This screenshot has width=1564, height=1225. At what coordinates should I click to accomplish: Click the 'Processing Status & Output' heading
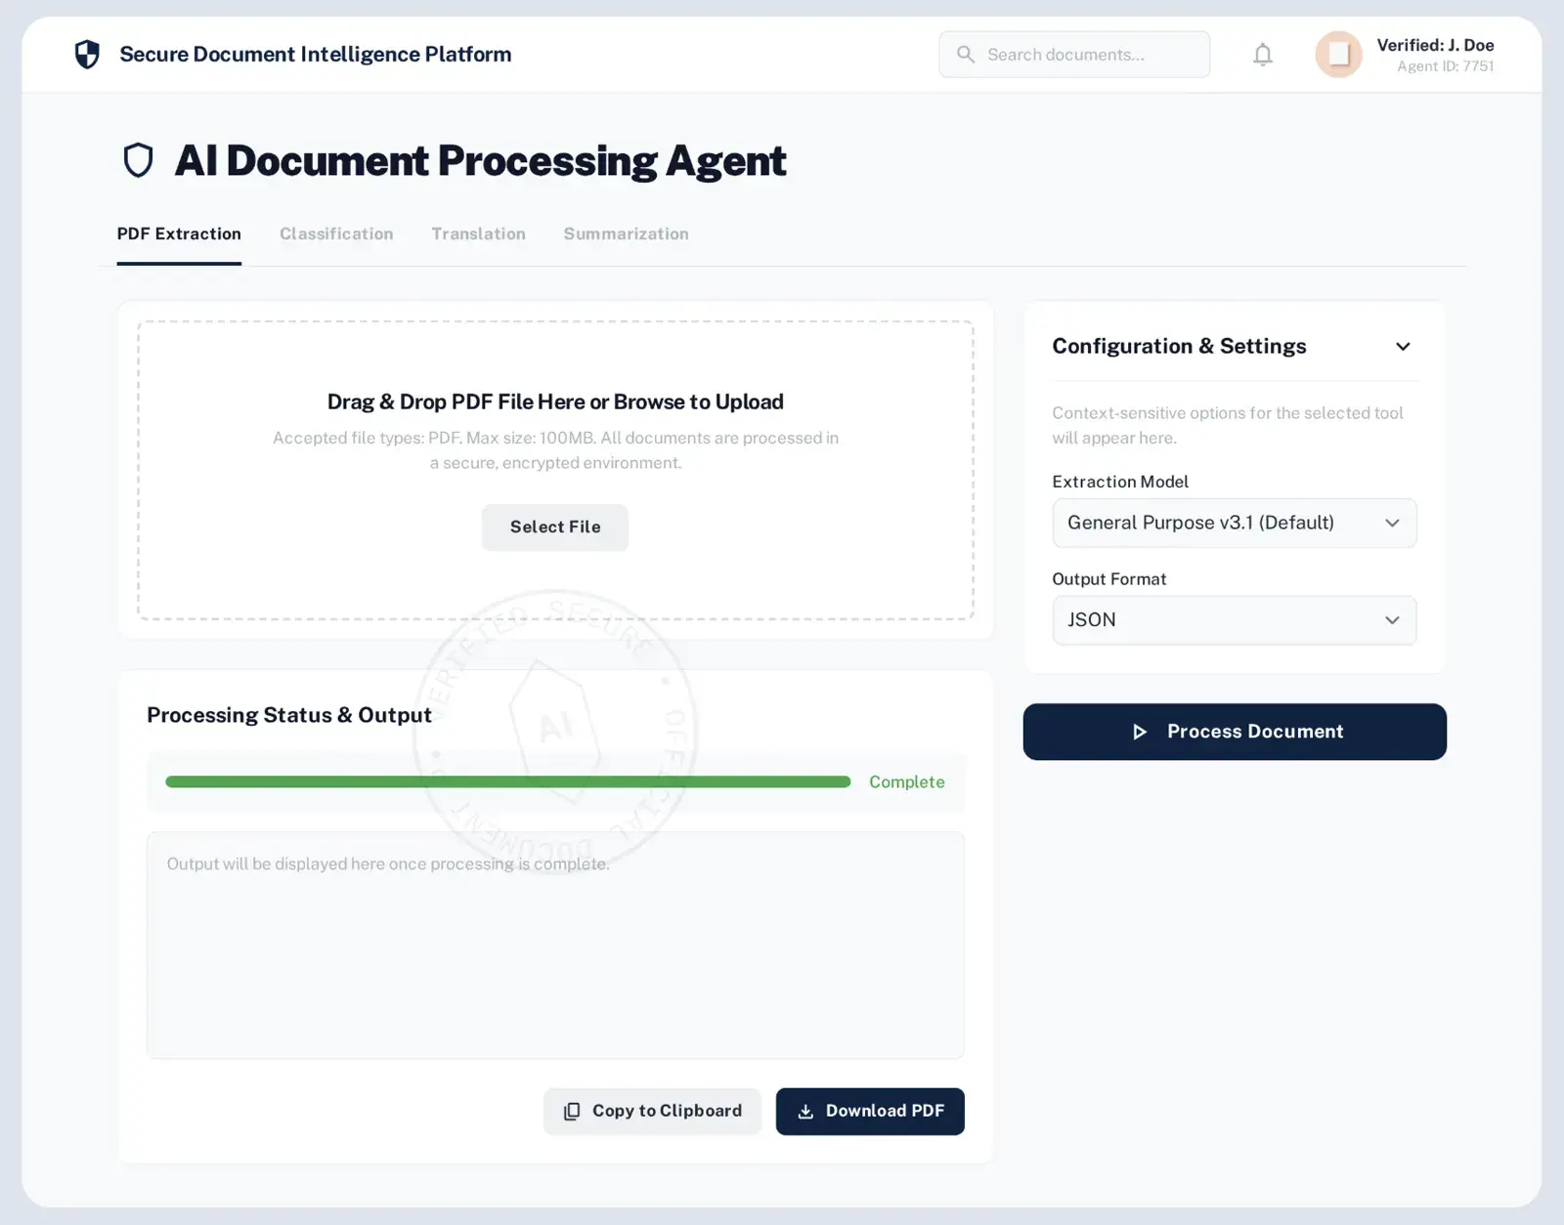pos(289,715)
